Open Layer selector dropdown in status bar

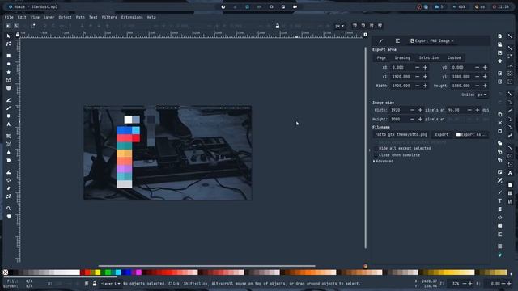pos(110,284)
